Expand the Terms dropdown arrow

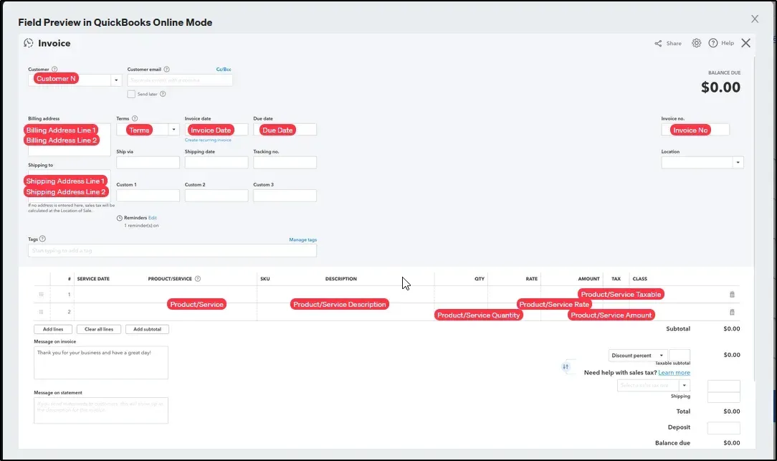[x=173, y=130]
